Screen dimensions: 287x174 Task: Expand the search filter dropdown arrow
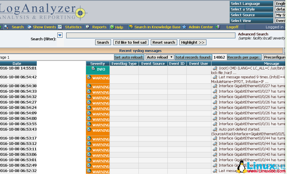tap(60, 35)
